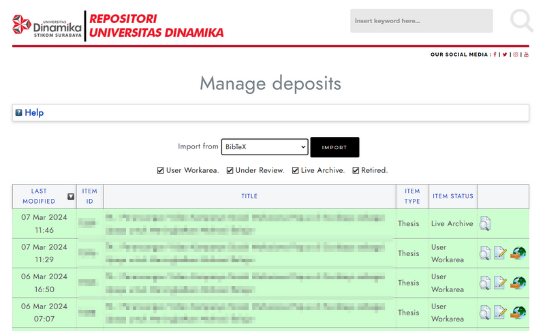545x331 pixels.
Task: Uncheck the Live Archive filter checkbox
Action: pyautogui.click(x=295, y=170)
